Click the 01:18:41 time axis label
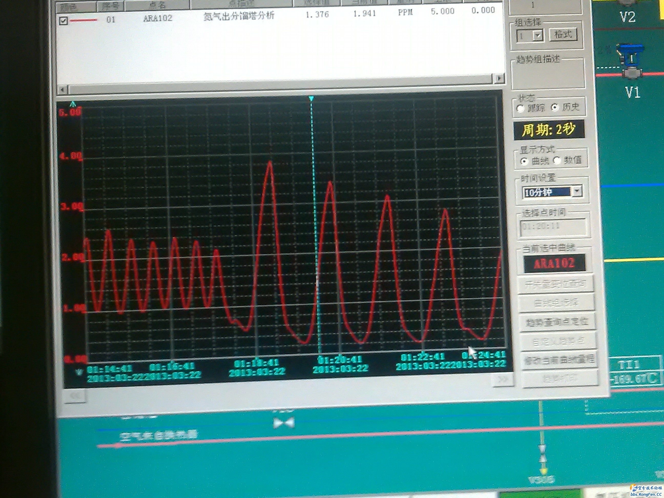This screenshot has width=664, height=498. (x=256, y=364)
